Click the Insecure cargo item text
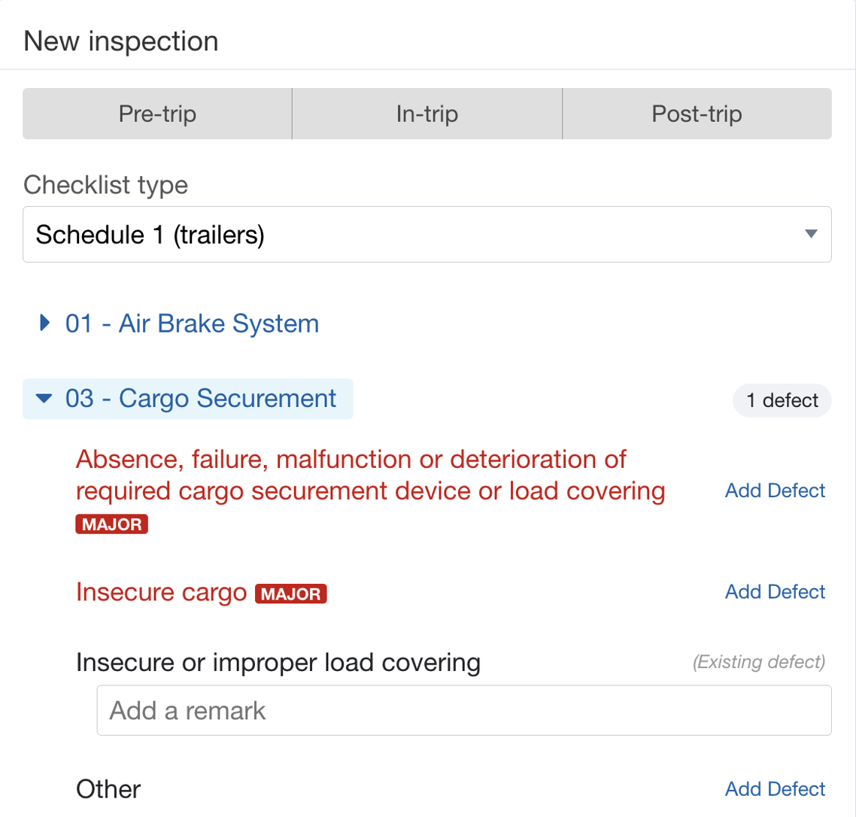856x817 pixels. coord(161,593)
